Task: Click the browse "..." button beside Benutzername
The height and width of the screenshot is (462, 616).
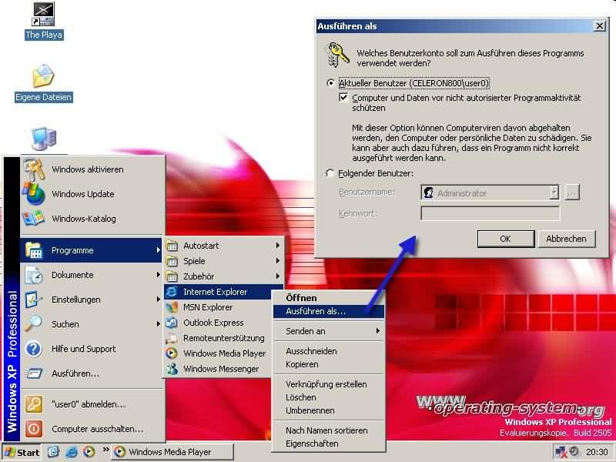Action: (x=571, y=192)
